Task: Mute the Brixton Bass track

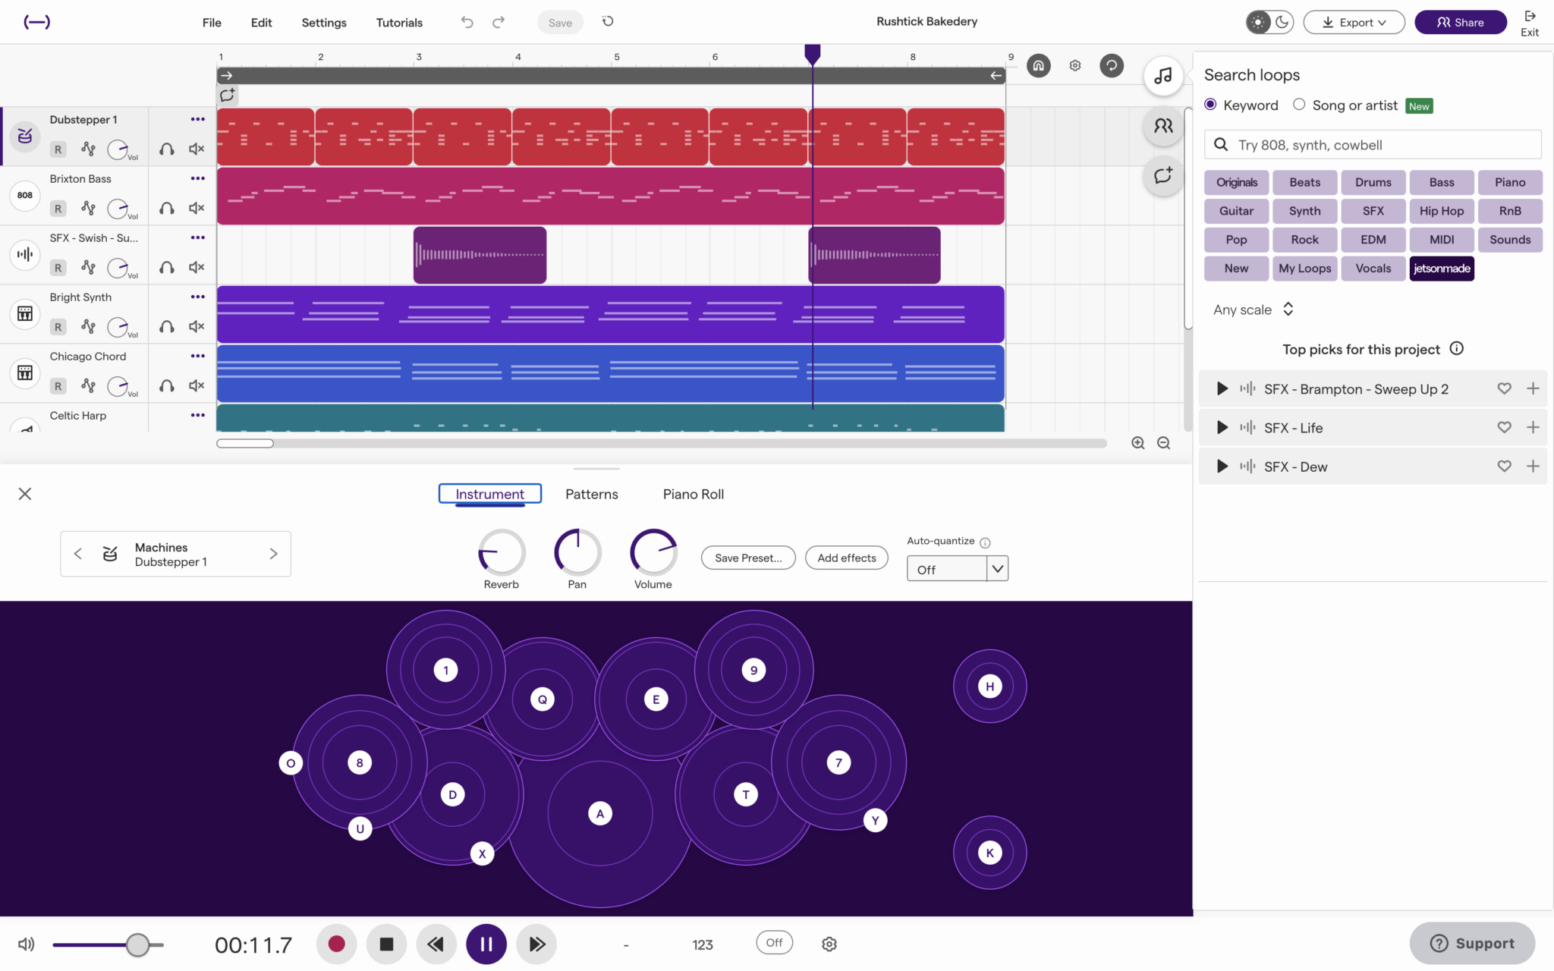Action: pos(197,208)
